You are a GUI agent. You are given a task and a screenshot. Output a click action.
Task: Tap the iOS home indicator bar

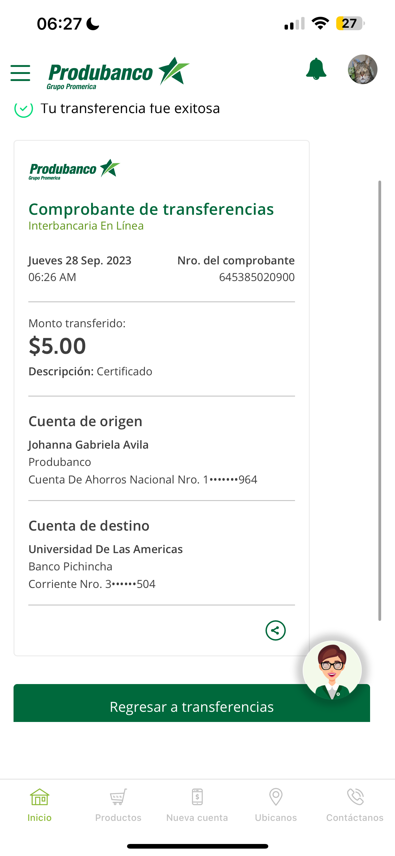tap(197, 846)
